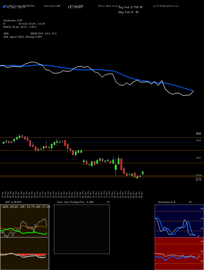Click the Day Vol: 0 M label
This screenshot has height=270, width=204.
(128, 12)
